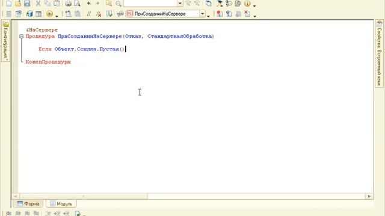The image size is (385, 216).
Task: Click the КонецПроцедуры keyword line
Action: [48, 62]
